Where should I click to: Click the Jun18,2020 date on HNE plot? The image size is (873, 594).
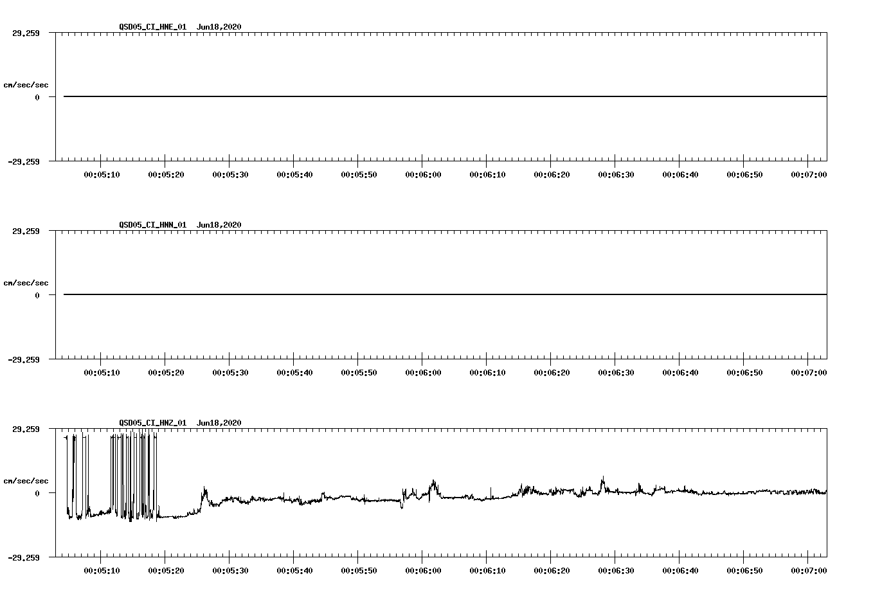coord(219,27)
